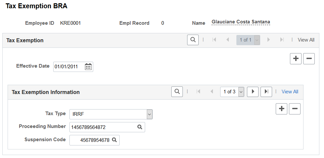Viewport: 324px width, 158px height.
Task: Open the 1 of 3 row selector
Action: pos(232,92)
